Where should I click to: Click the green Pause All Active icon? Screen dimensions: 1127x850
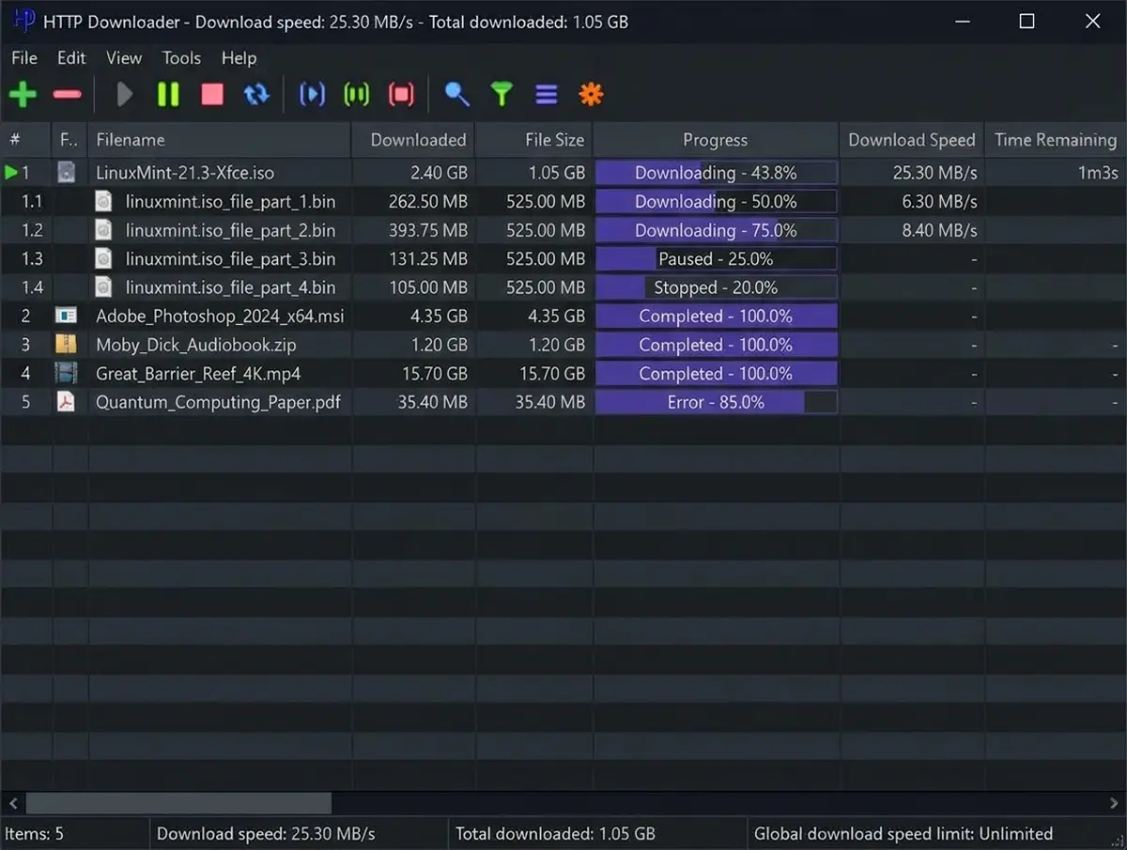tap(357, 94)
